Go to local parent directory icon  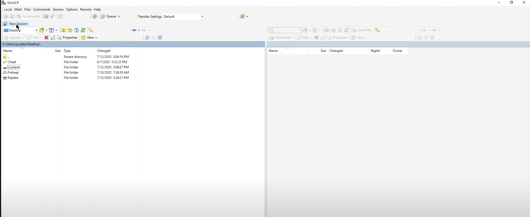pos(64,30)
